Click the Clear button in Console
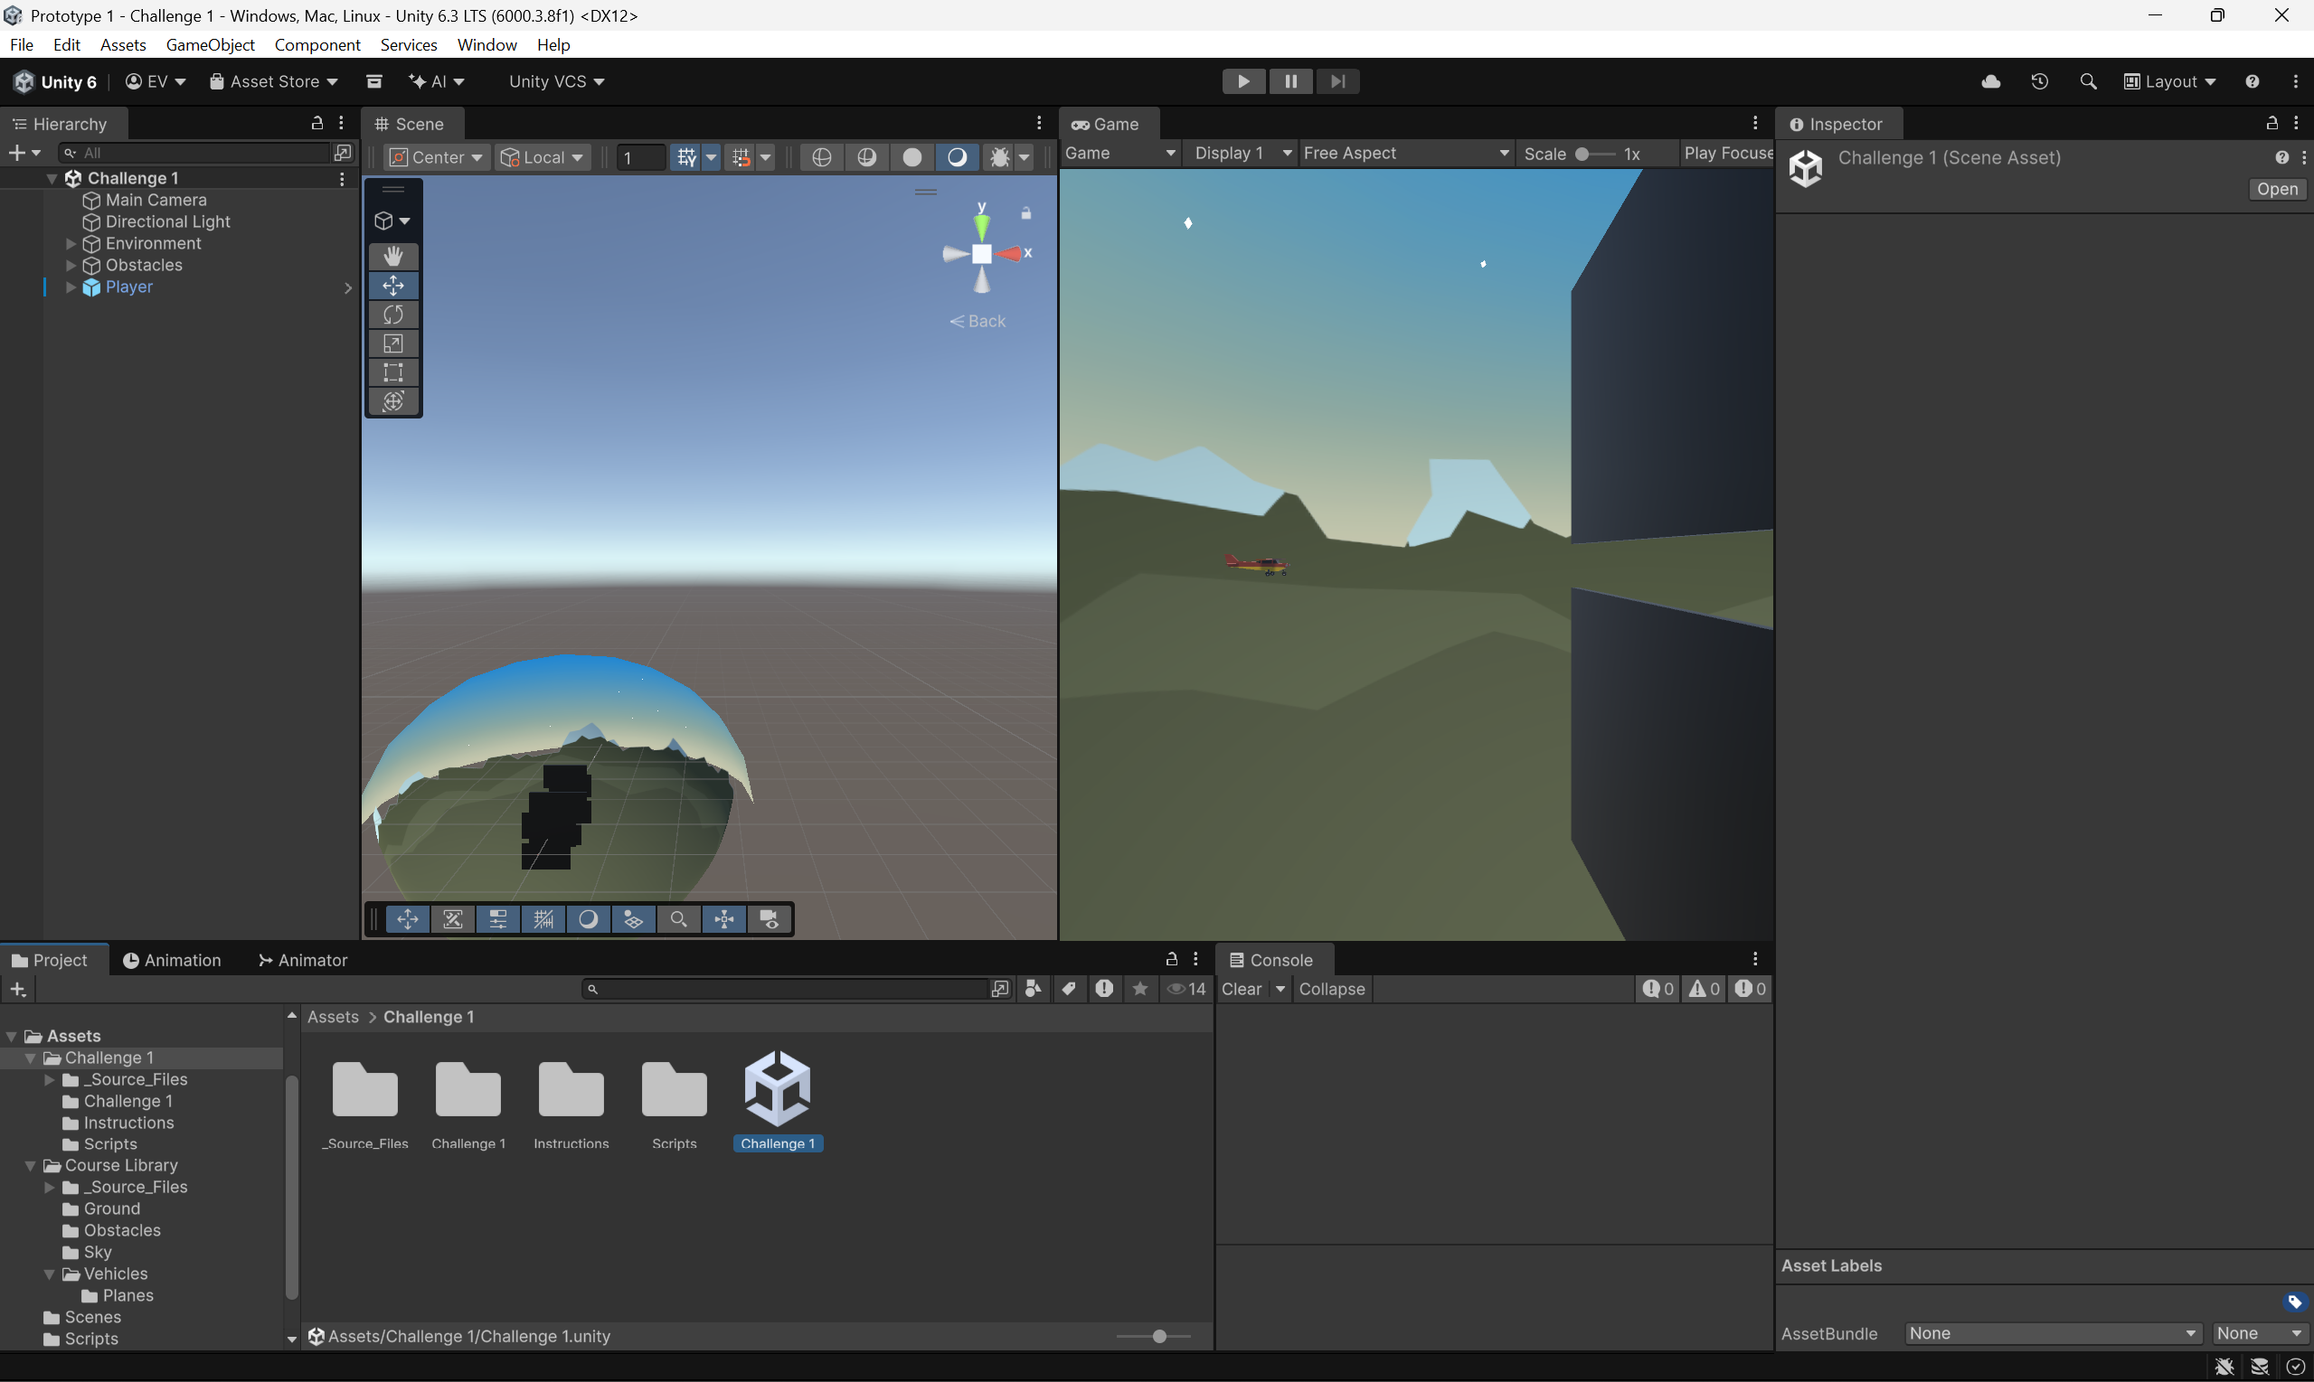Image resolution: width=2314 pixels, height=1382 pixels. [x=1241, y=989]
